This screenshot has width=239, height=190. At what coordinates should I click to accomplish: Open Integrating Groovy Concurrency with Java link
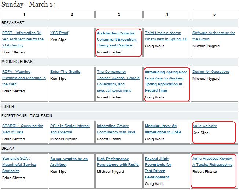(x=116, y=129)
